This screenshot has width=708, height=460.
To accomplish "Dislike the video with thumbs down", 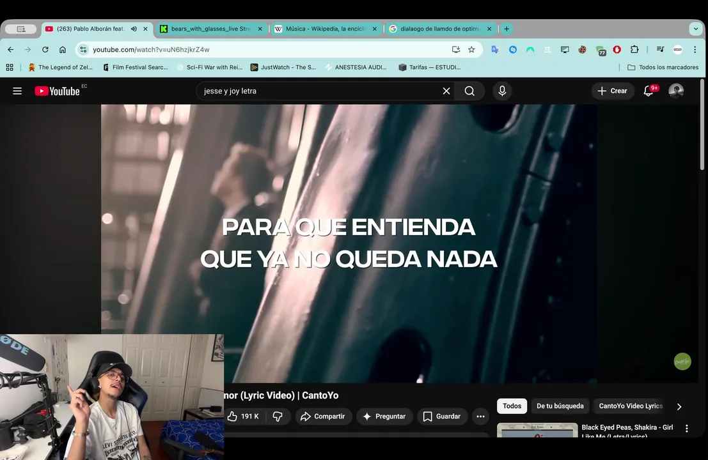I will coord(278,417).
